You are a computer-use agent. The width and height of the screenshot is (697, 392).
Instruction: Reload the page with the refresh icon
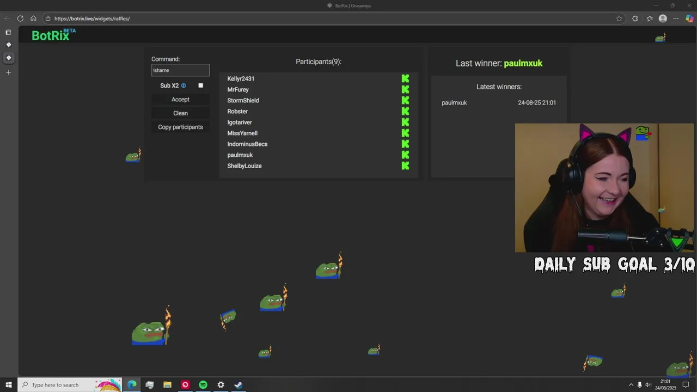[x=20, y=19]
